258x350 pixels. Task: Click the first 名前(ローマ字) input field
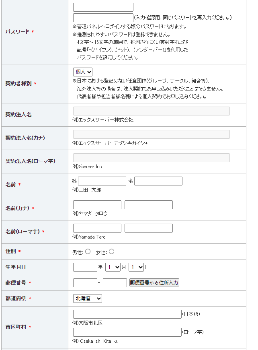click(x=97, y=228)
